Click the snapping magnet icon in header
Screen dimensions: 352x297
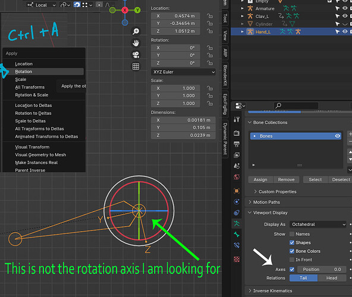tap(77, 5)
